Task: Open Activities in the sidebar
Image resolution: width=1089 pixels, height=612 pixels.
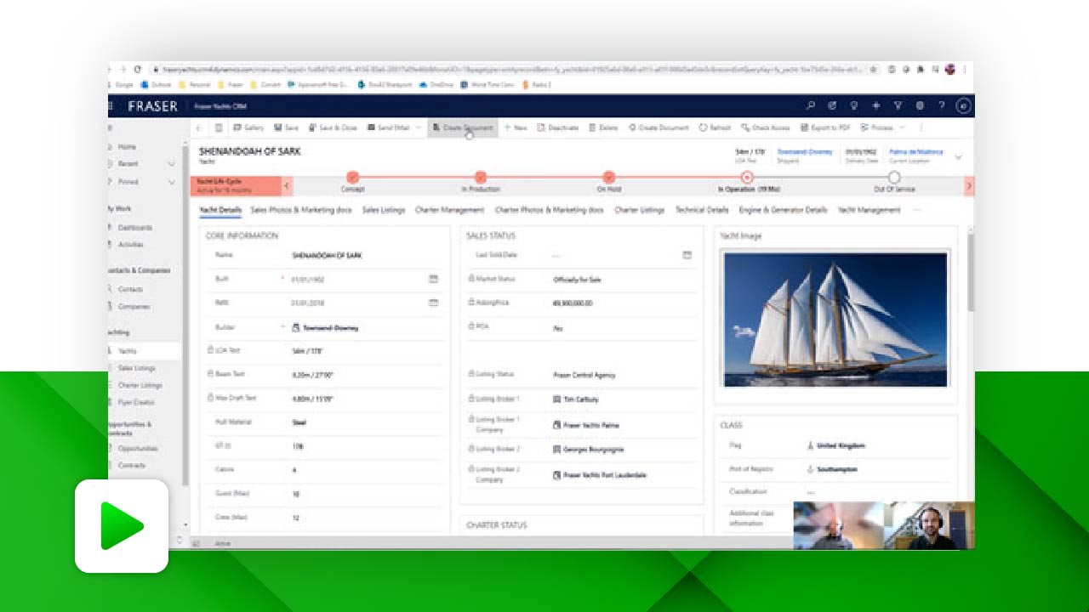Action: [131, 245]
